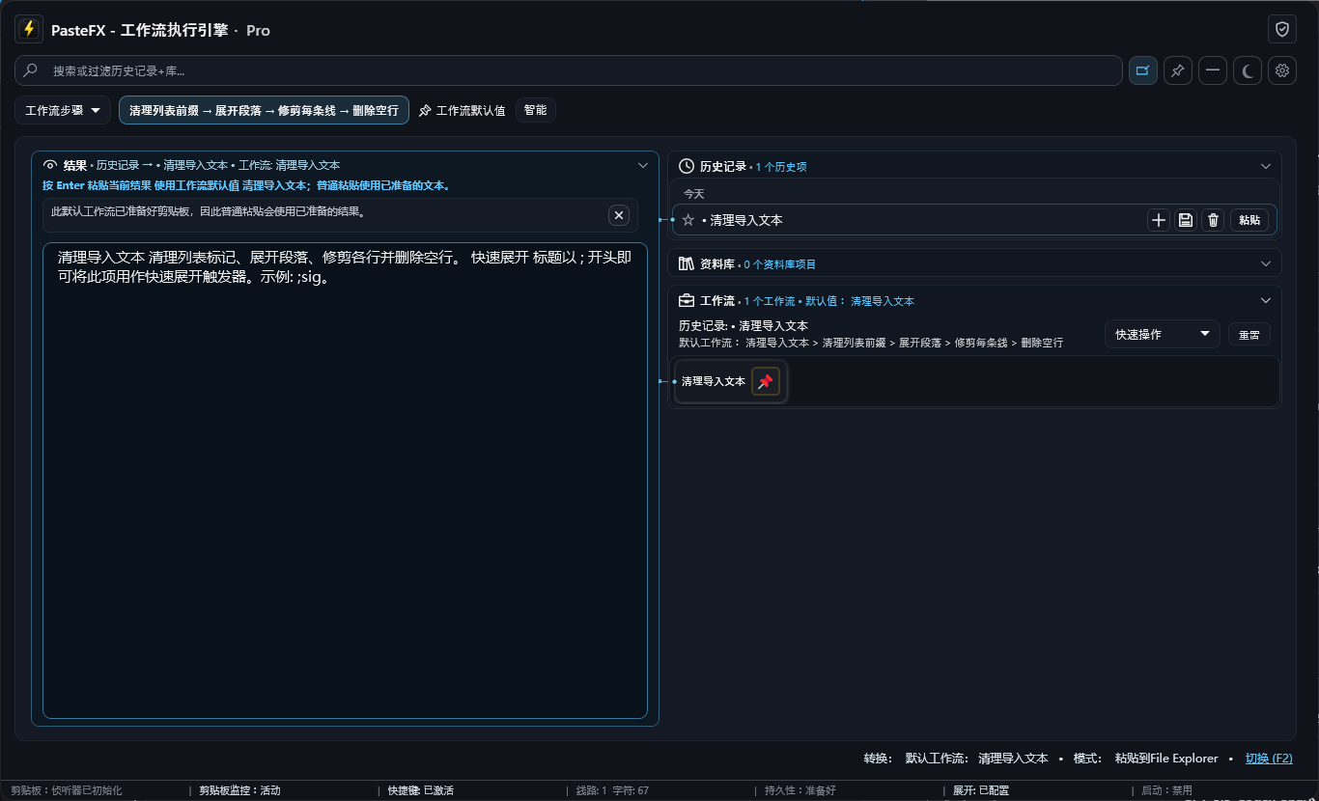Image resolution: width=1319 pixels, height=801 pixels.
Task: Toggle dark mode with the moon icon
Action: 1248,70
